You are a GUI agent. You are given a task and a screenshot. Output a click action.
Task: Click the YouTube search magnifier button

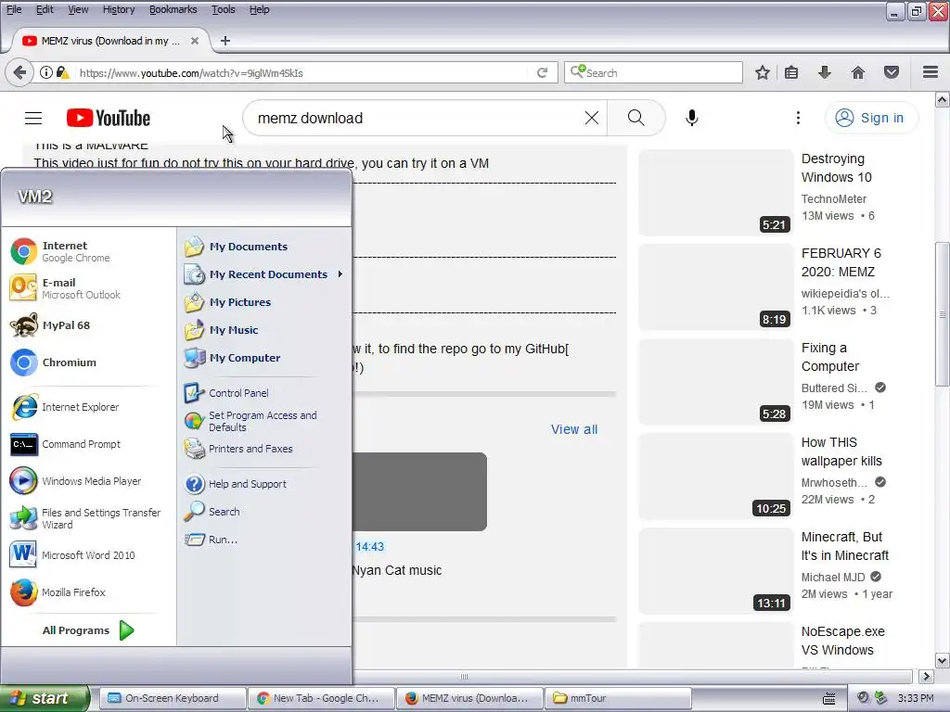pyautogui.click(x=636, y=118)
